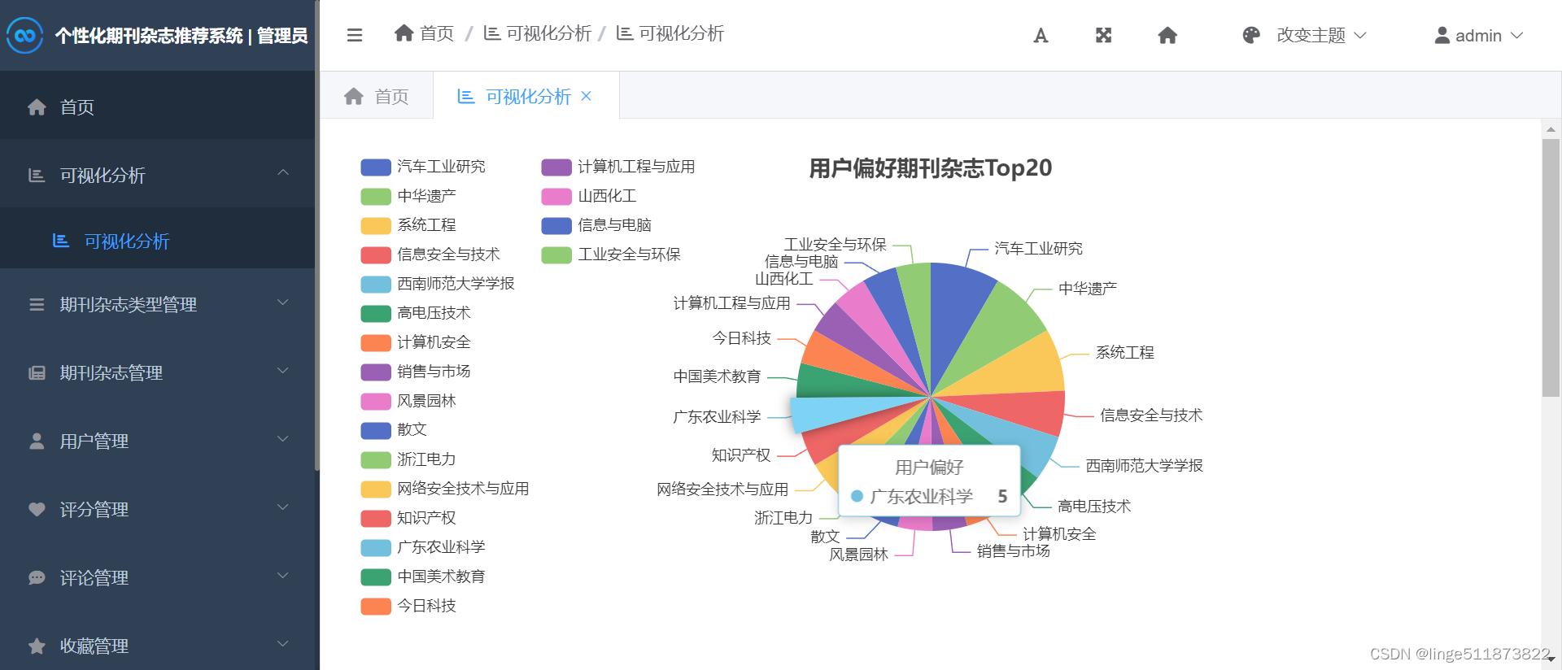
Task: Click the admin user avatar icon
Action: point(1442,35)
